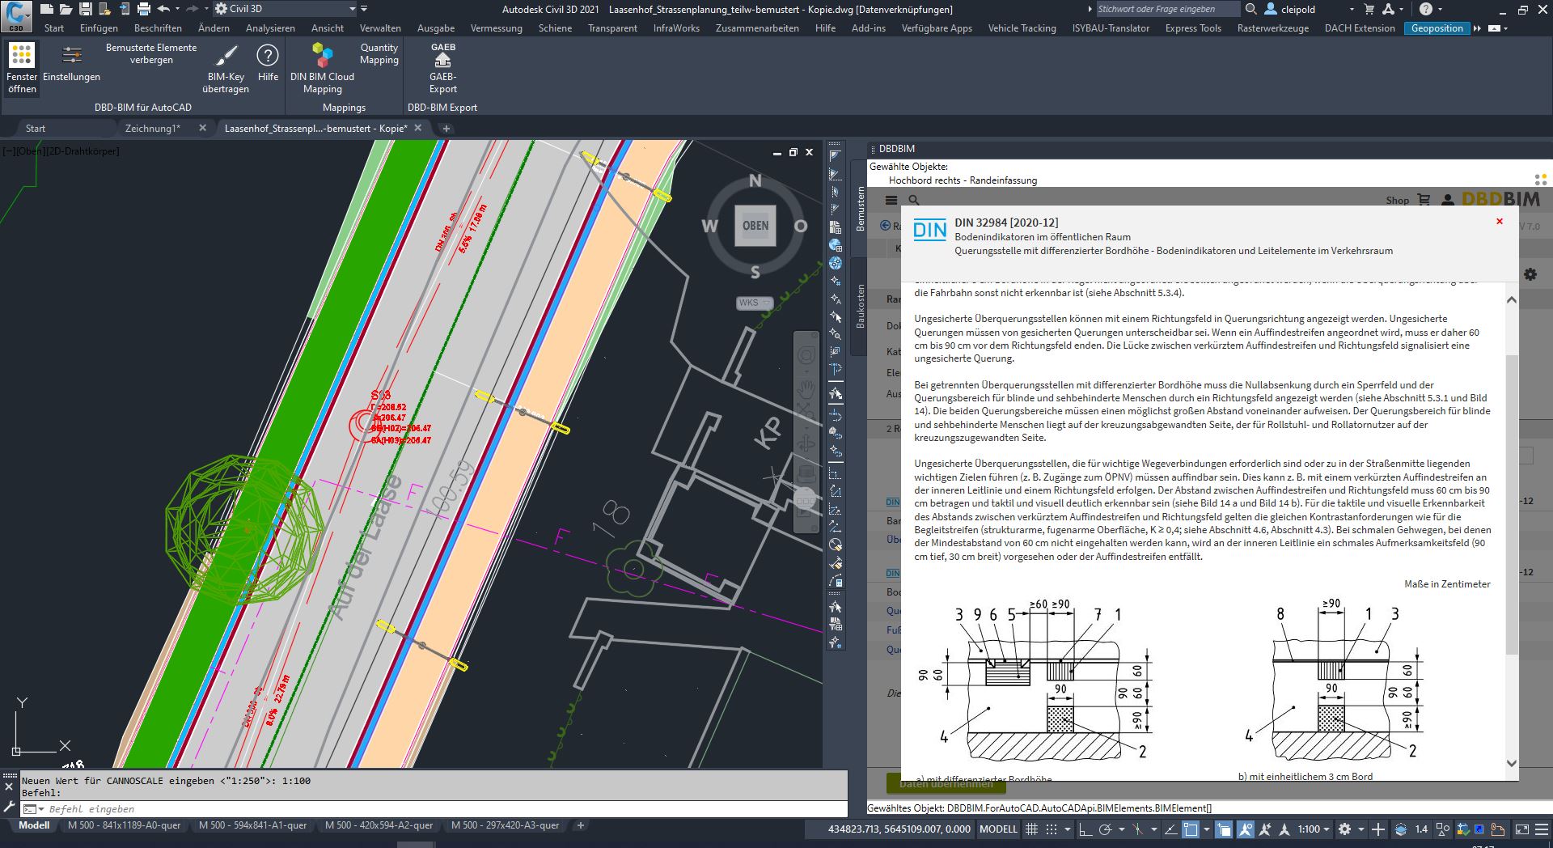Click the status bar customization hamburger icon
Viewport: 1553px width, 848px height.
[x=1543, y=829]
